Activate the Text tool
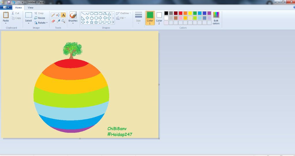The width and height of the screenshot is (295, 156). pos(63,15)
